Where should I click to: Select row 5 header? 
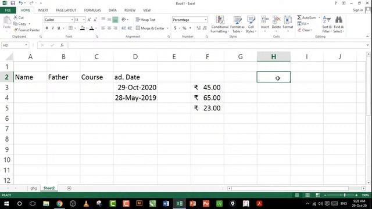pos(6,108)
